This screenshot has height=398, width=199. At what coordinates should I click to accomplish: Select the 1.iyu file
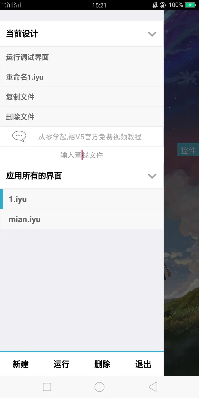click(x=82, y=199)
